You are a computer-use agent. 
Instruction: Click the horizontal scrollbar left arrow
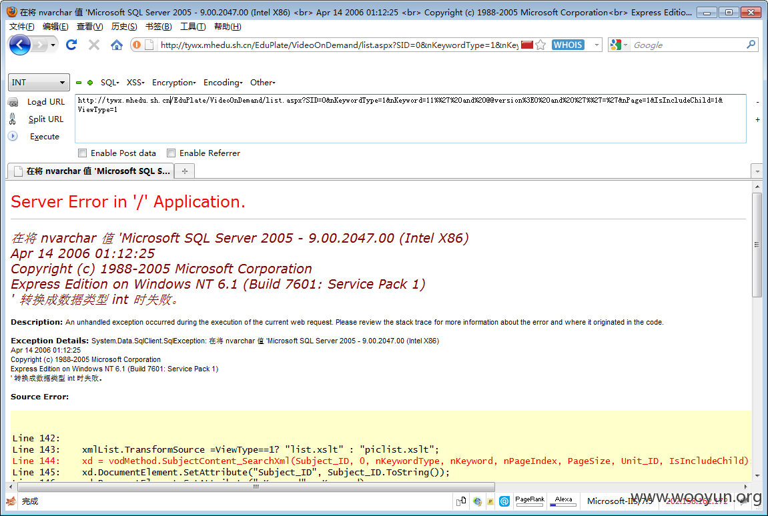click(11, 487)
